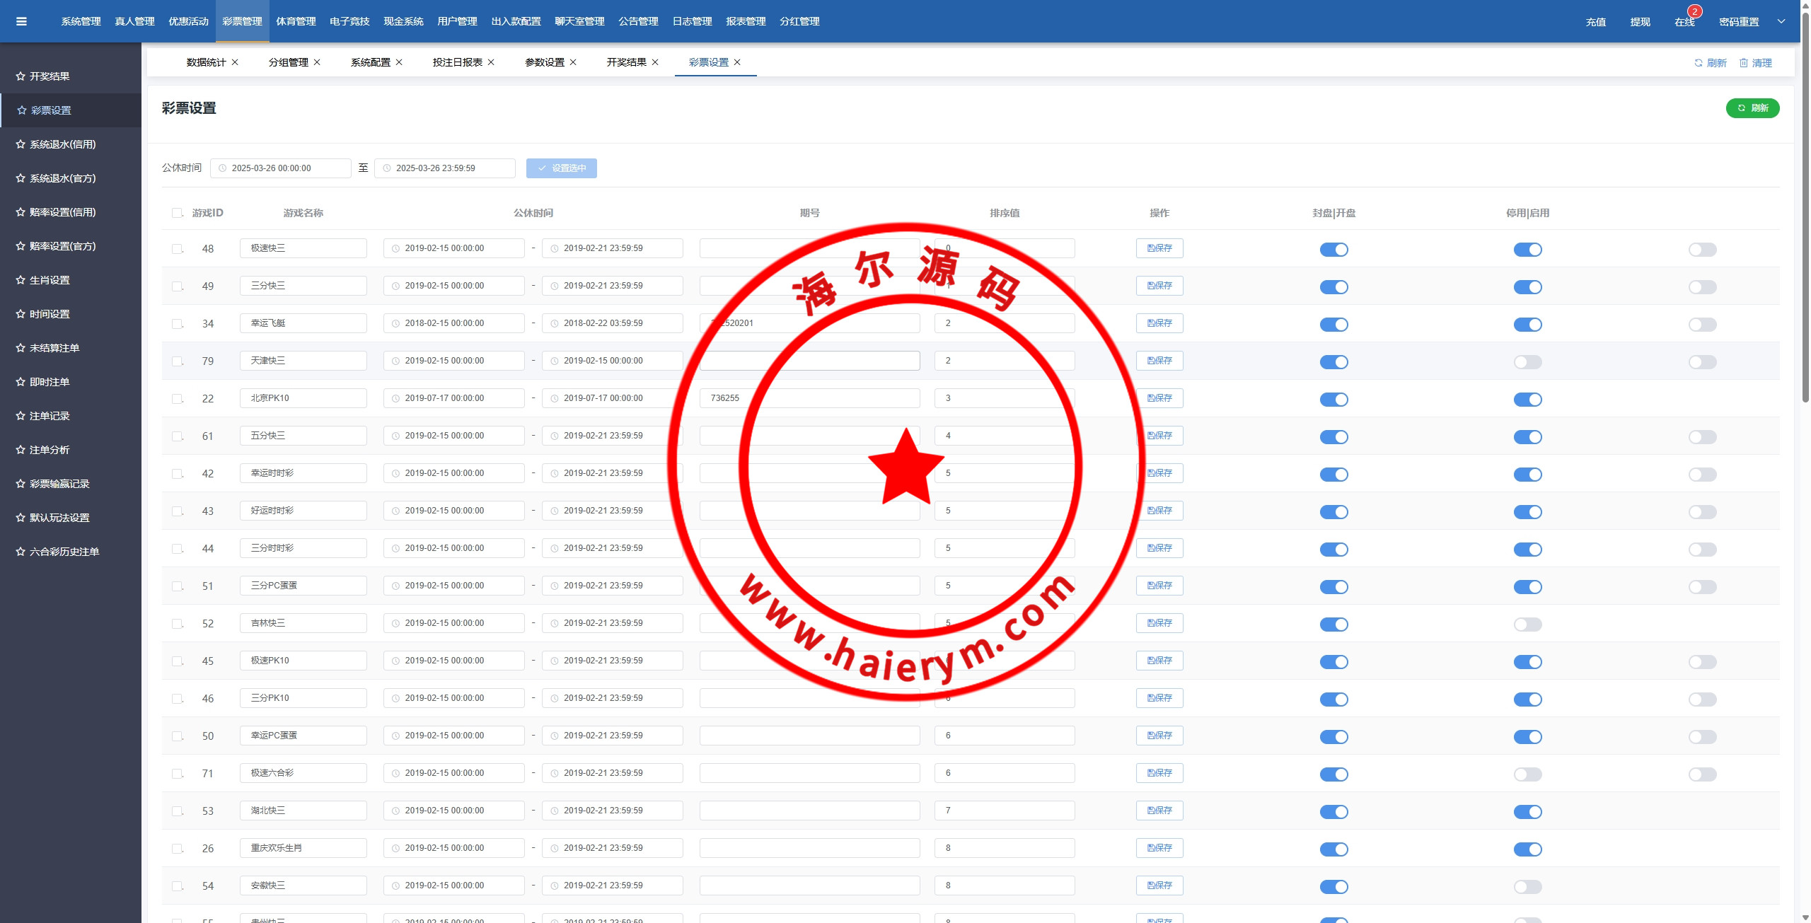Click the 刷新 icon link beside 清理
The height and width of the screenshot is (923, 1811).
[1710, 63]
